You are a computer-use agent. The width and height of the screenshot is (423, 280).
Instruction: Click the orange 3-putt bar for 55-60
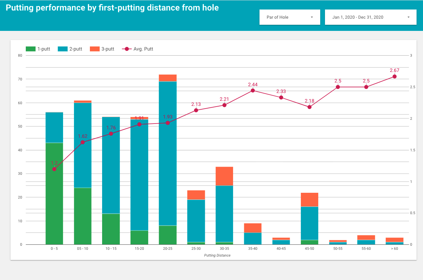click(x=366, y=238)
